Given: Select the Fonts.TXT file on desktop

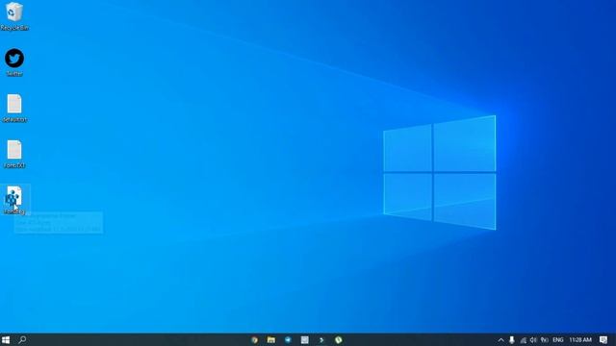Looking at the screenshot, I should pyautogui.click(x=14, y=154).
